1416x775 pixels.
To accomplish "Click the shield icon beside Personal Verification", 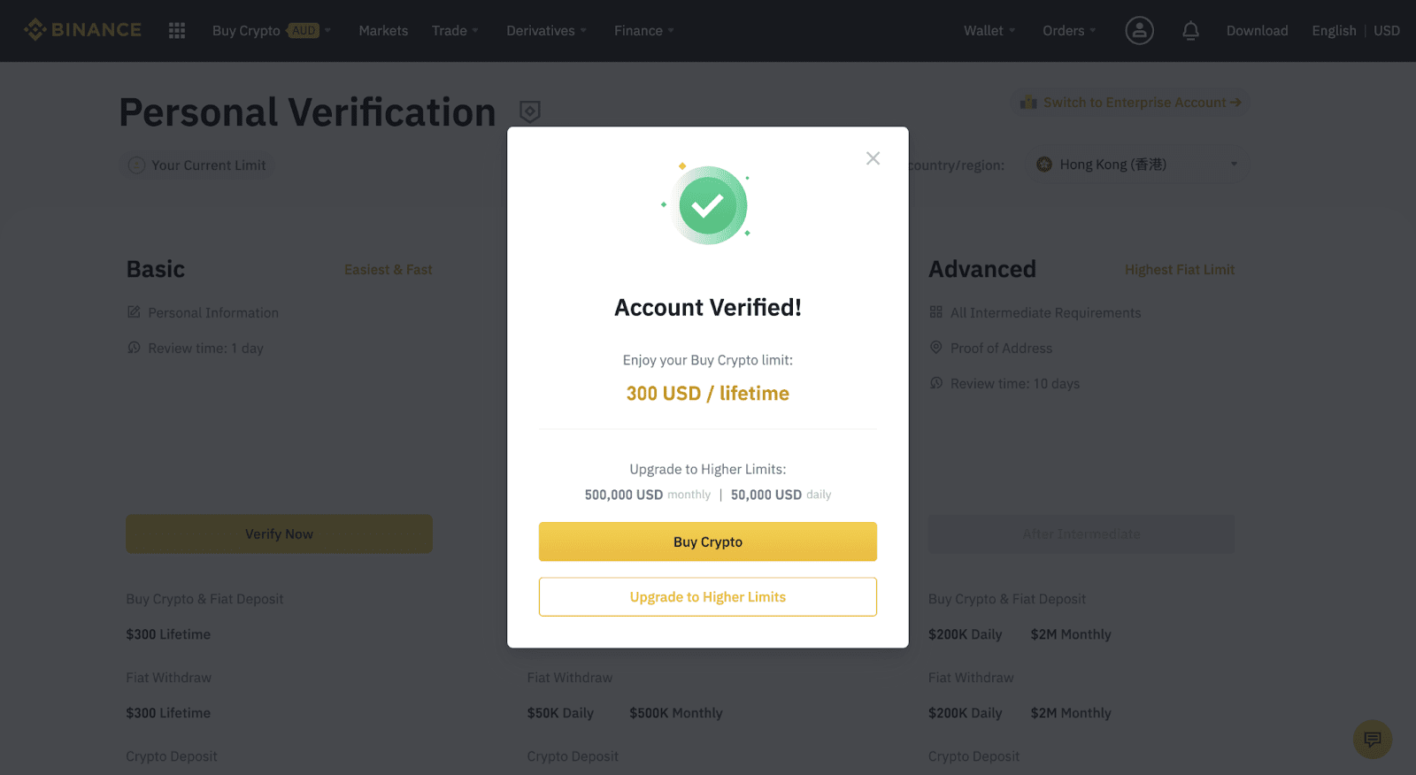I will [529, 111].
